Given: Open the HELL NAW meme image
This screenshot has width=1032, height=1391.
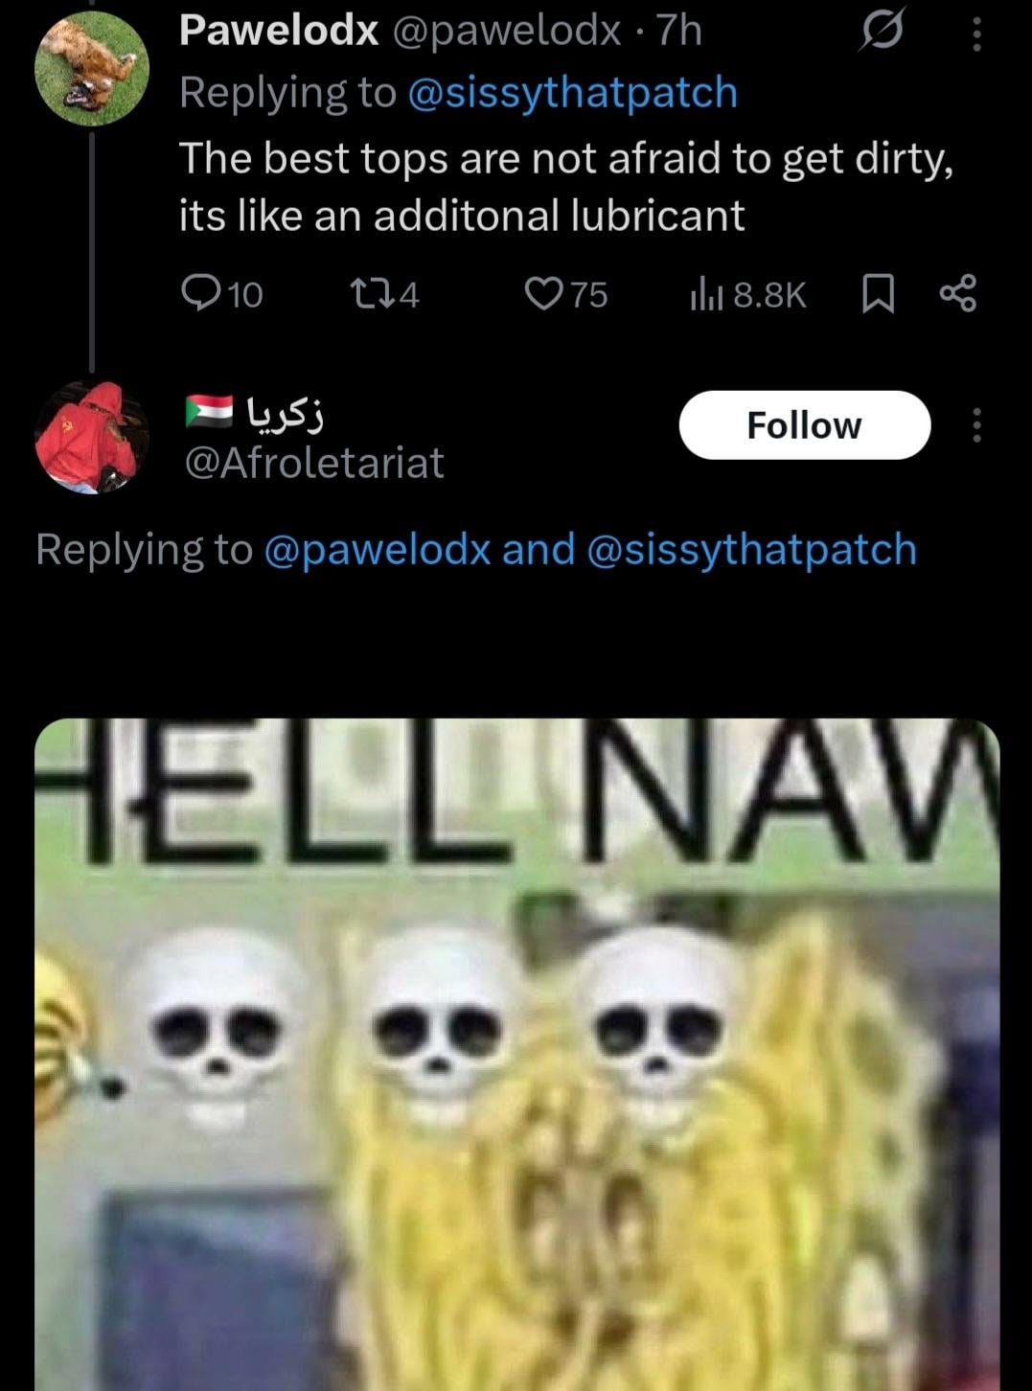Looking at the screenshot, I should coord(517,1054).
